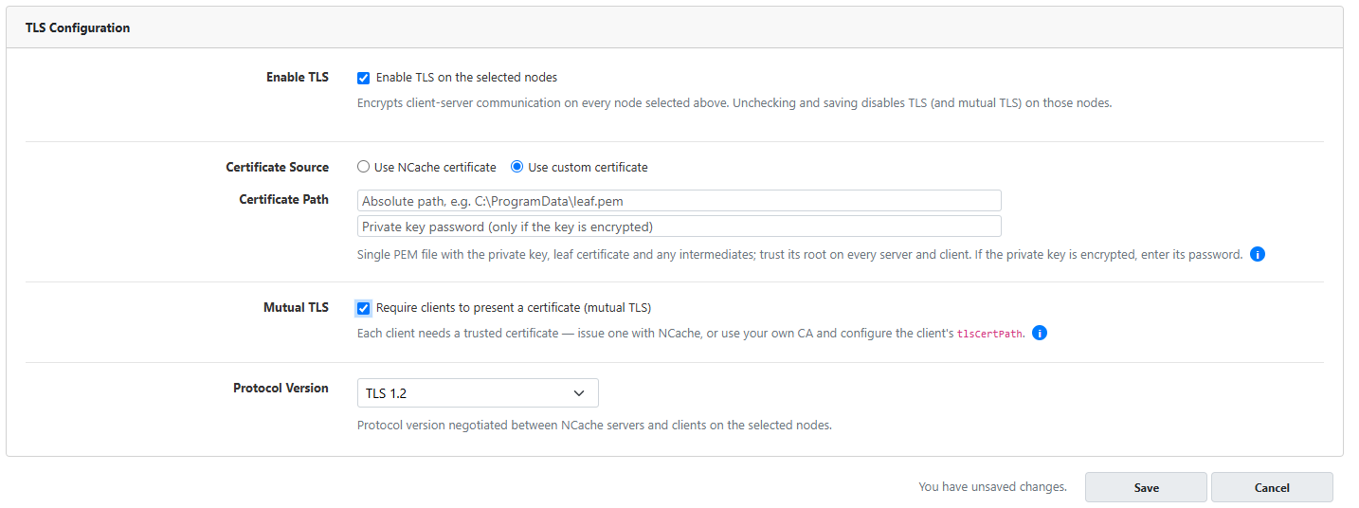Click the TLS Configuration panel heading

(78, 27)
